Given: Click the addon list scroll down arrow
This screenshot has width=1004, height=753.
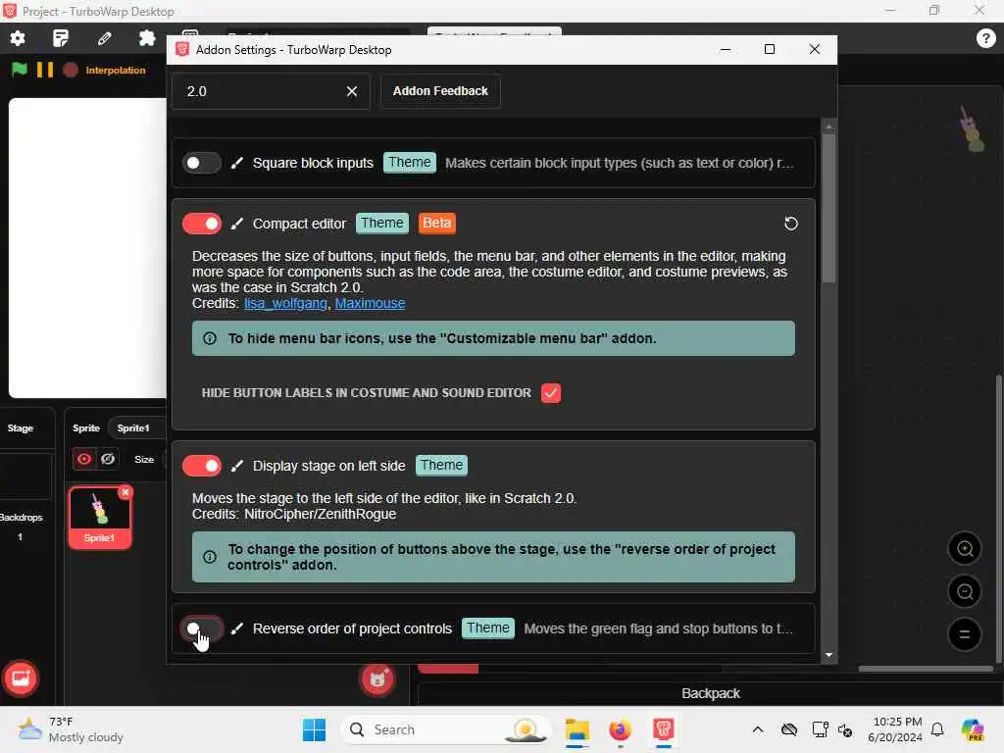Looking at the screenshot, I should [x=828, y=655].
